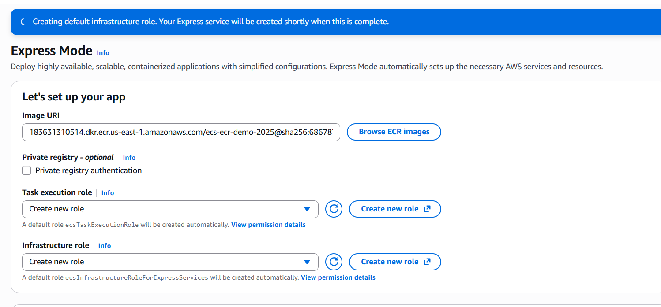View permission details for ecsInfrastructureRoleForExpressServices
Viewport: 661px width, 307px height.
[338, 277]
